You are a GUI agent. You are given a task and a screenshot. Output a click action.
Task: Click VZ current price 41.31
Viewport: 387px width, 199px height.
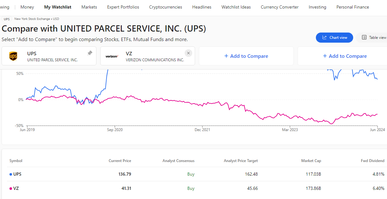click(x=126, y=188)
